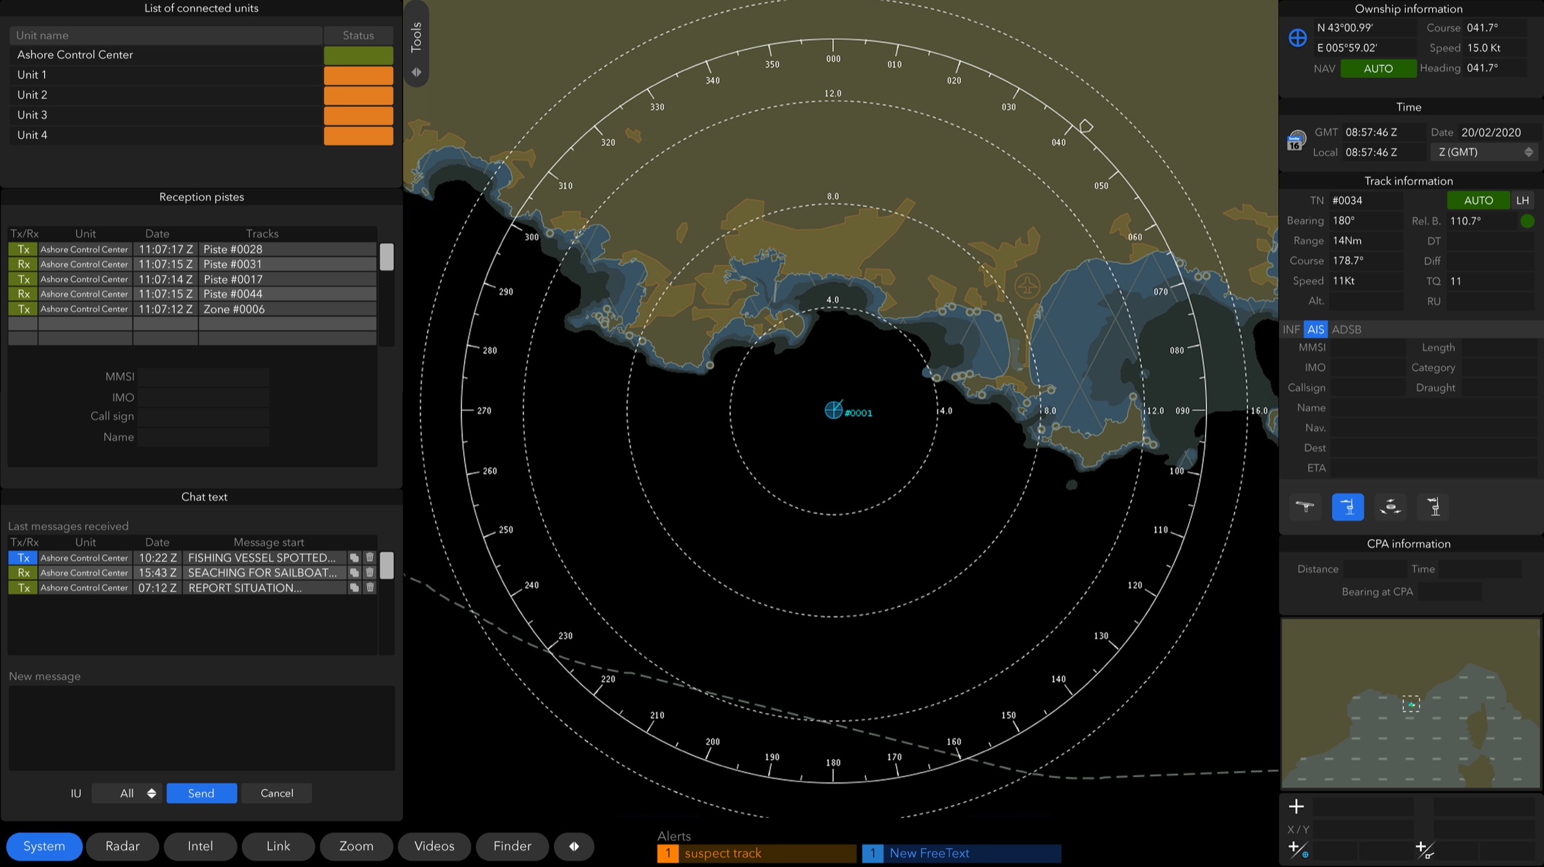Image resolution: width=1544 pixels, height=867 pixels.
Task: Click the ownship crosshair icon beside coordinates
Action: (1298, 38)
